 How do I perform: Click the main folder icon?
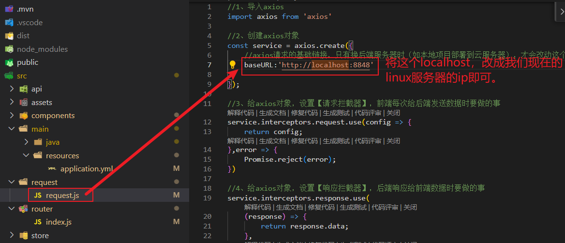coord(24,129)
